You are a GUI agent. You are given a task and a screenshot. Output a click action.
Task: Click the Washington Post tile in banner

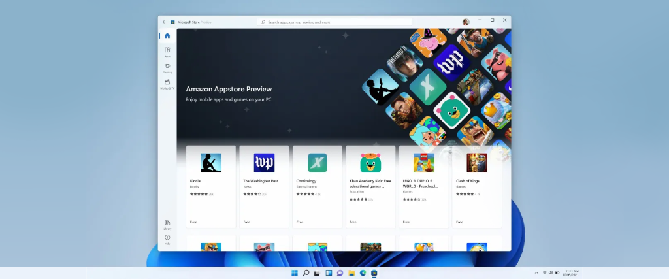tap(451, 63)
